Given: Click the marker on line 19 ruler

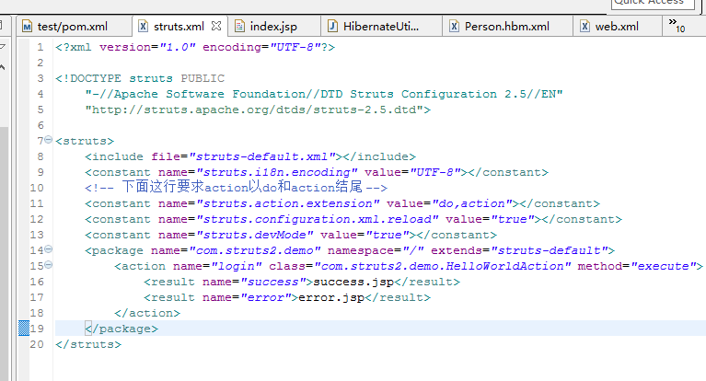Looking at the screenshot, I should (24, 329).
